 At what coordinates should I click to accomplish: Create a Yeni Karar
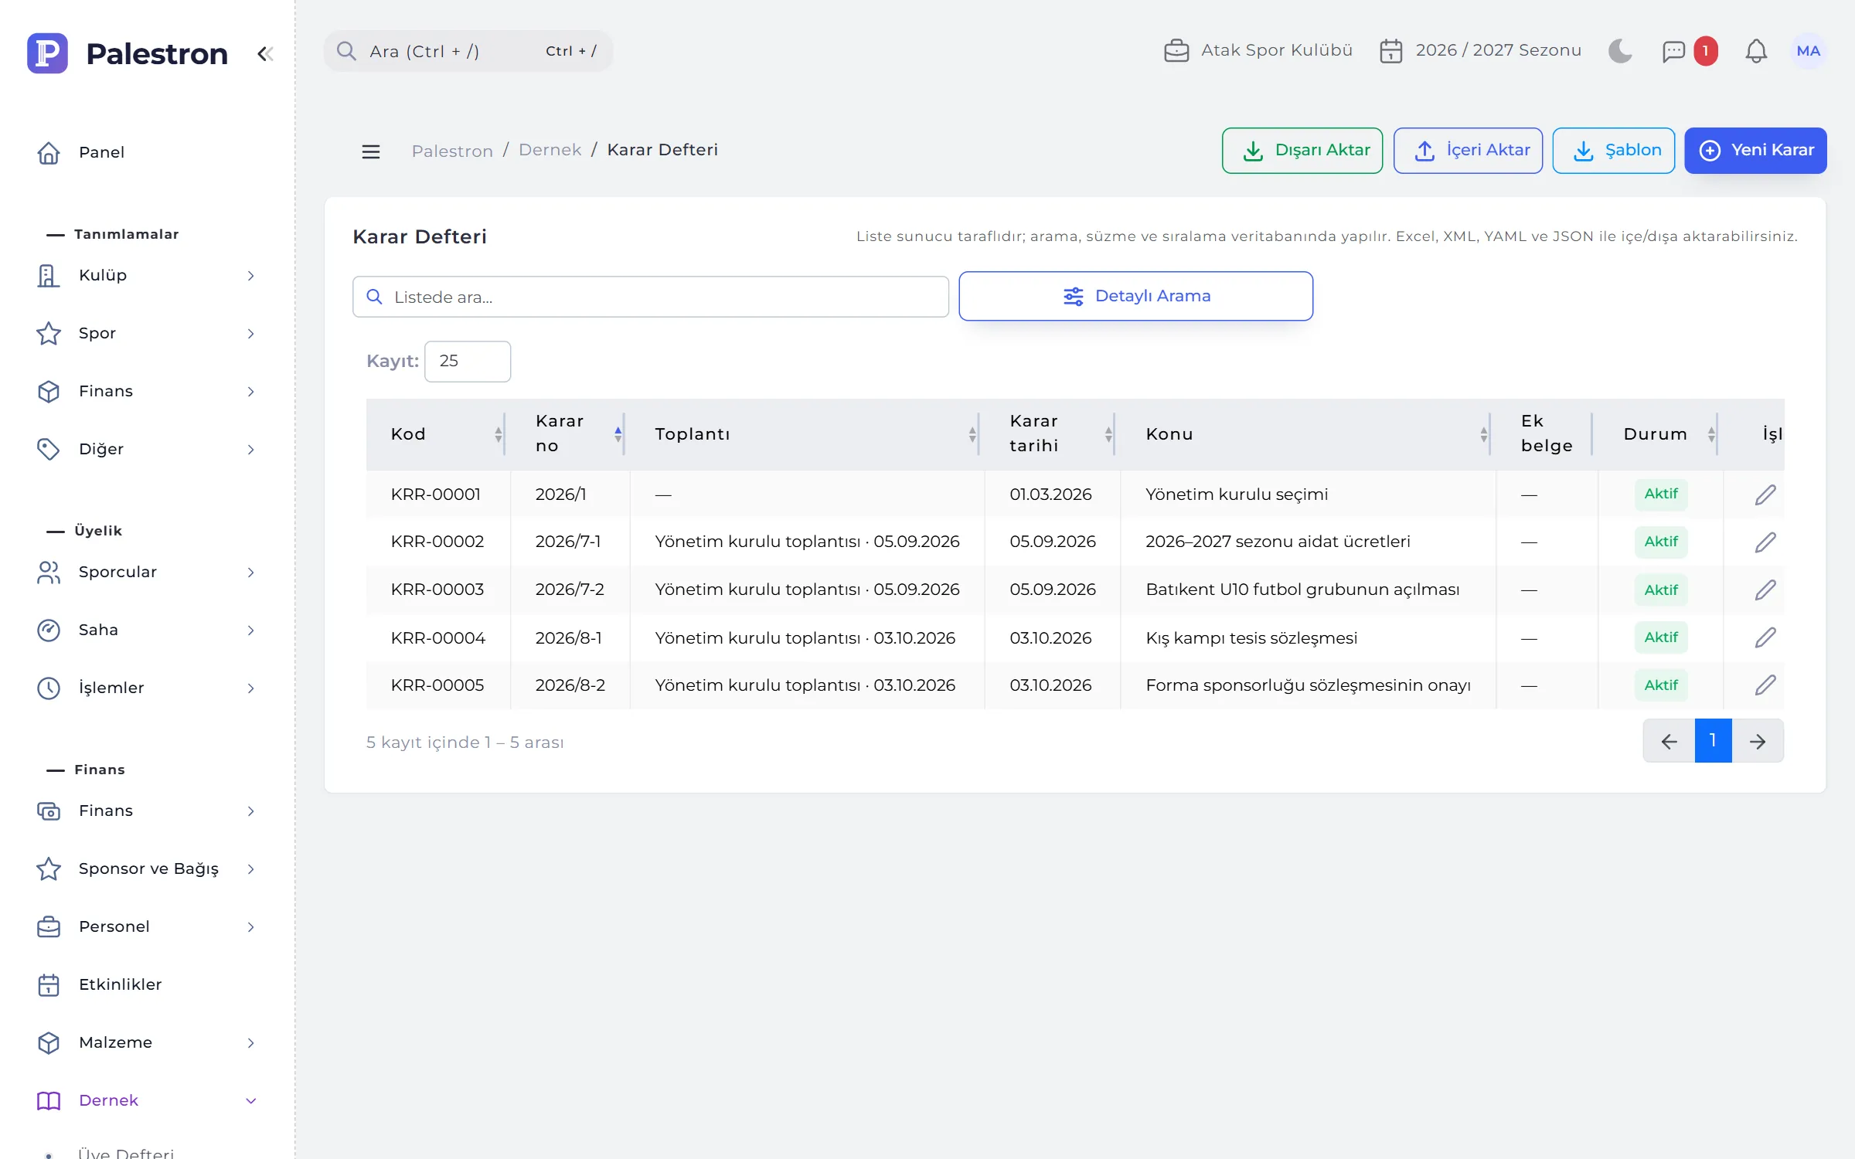click(x=1755, y=151)
